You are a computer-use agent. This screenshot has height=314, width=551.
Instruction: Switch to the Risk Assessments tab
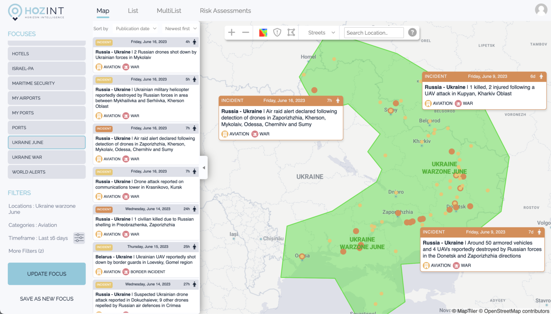(225, 11)
